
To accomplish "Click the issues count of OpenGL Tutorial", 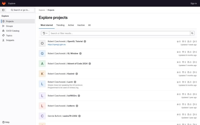I will [x=195, y=41].
